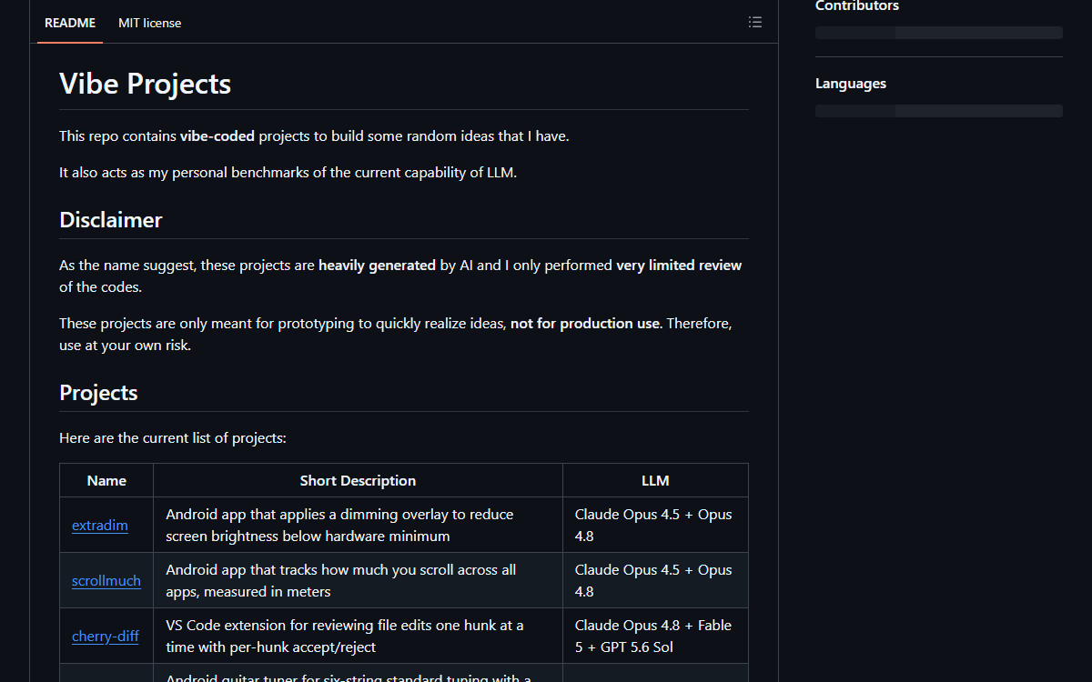The image size is (1092, 682).
Task: Click the bold text 'very limited review'
Action: 679,266
